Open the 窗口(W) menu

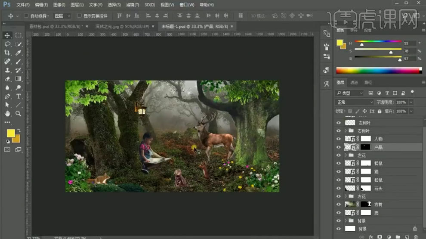(x=187, y=5)
